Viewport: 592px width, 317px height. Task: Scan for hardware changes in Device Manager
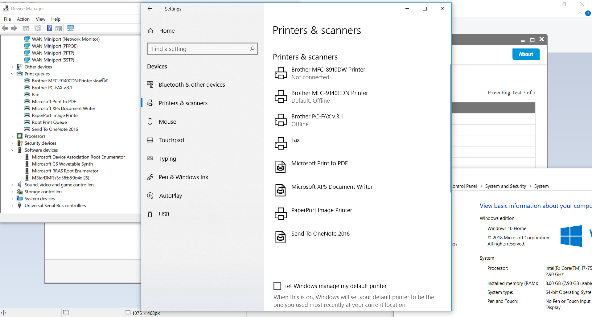tap(71, 28)
